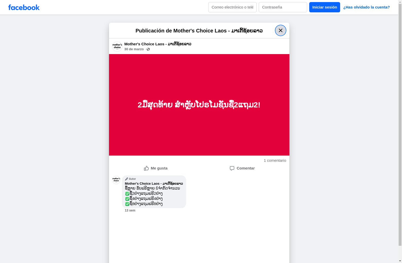Open the commenter's Mother's Choice avatar
The image size is (402, 263).
coord(116,180)
